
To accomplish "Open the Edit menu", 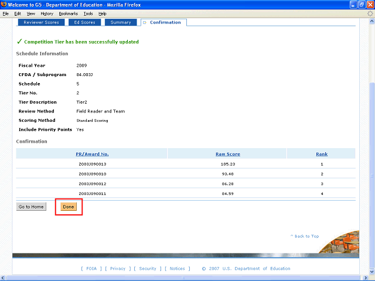I will coord(18,13).
